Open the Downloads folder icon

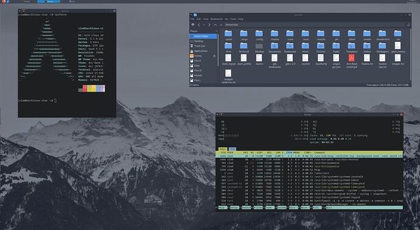click(x=290, y=46)
